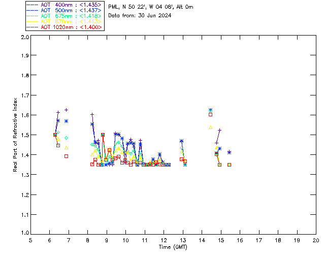Screen dimensions: 325x260
Task: Click the x-axis hour label 14
Action: (x=202, y=240)
